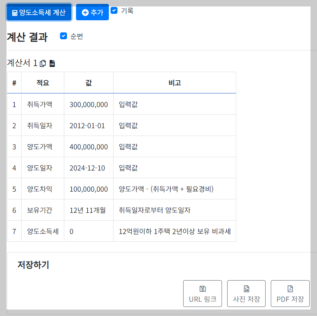Screen dimensions: 317x316
Task: Click the 계산서 1 title
Action: tap(22, 63)
